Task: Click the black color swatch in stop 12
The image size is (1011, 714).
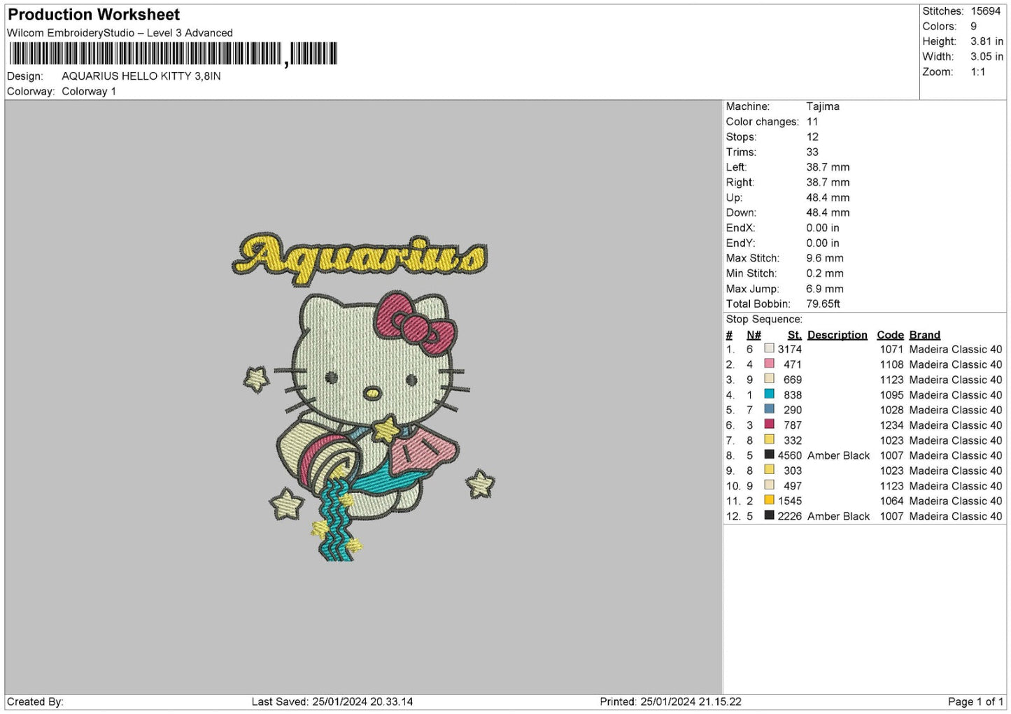Action: coord(769,515)
